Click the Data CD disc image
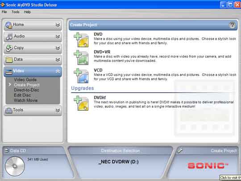 pyautogui.click(x=15, y=166)
